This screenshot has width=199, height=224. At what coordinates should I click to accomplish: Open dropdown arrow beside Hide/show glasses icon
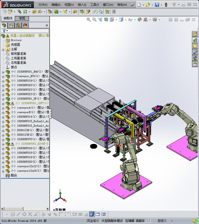135,20
